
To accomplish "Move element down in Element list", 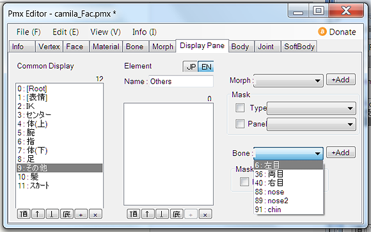I will click(x=162, y=214).
